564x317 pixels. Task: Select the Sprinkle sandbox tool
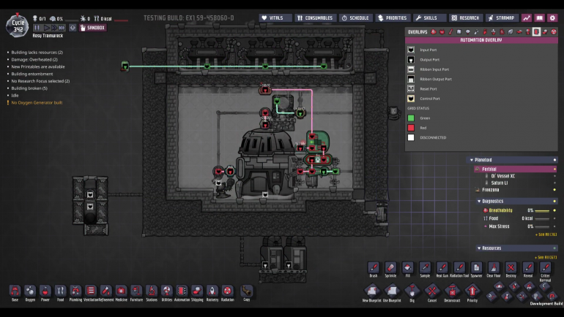(x=390, y=270)
